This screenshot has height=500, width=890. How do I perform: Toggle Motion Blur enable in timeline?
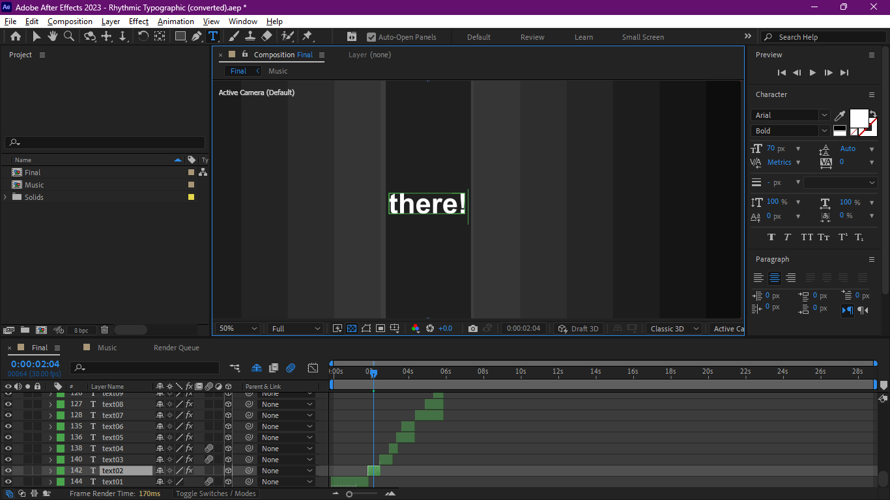tap(291, 368)
